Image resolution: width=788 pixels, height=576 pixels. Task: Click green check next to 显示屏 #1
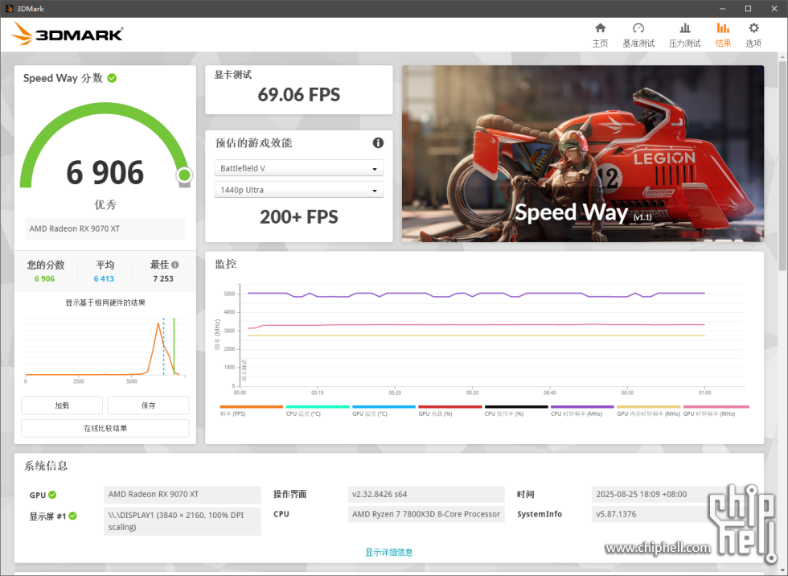pyautogui.click(x=73, y=516)
